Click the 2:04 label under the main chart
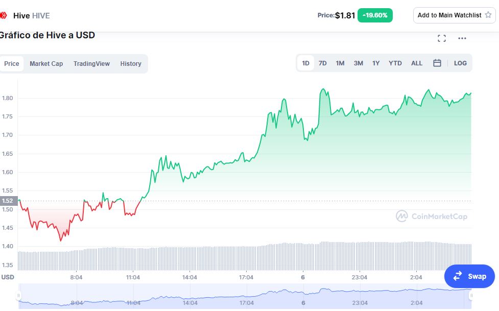 click(416, 277)
